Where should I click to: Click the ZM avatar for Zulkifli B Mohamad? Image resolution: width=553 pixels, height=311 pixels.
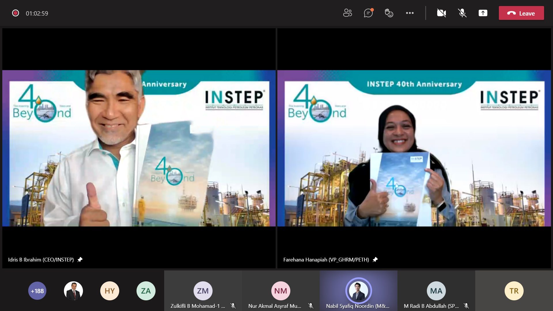click(203, 291)
